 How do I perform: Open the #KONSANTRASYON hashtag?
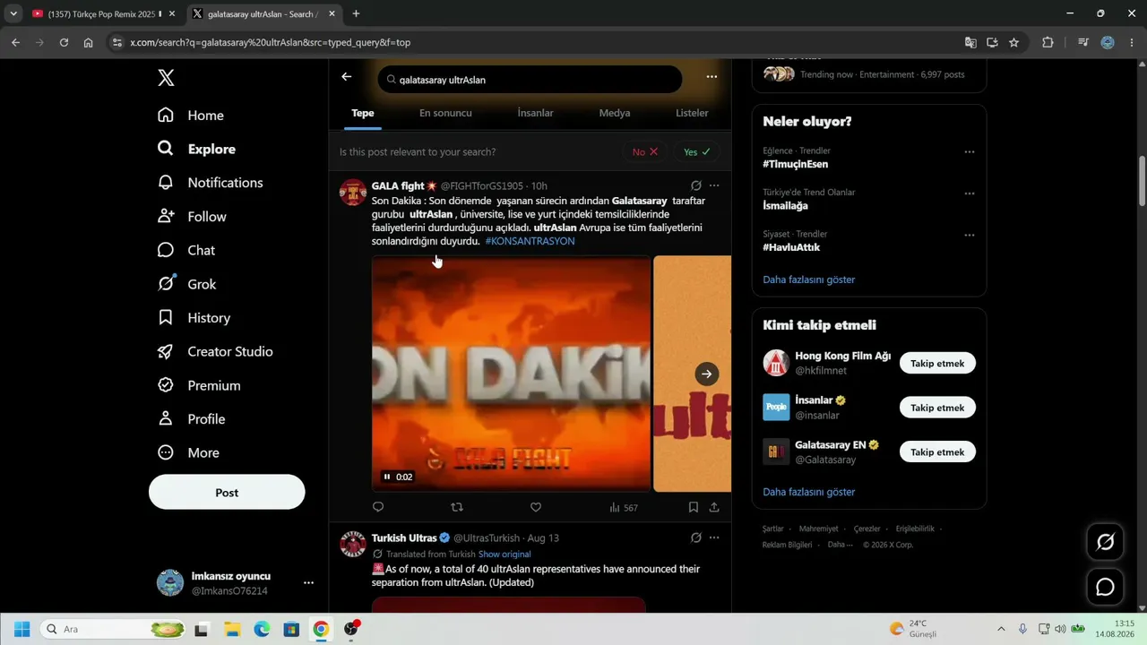tap(530, 241)
